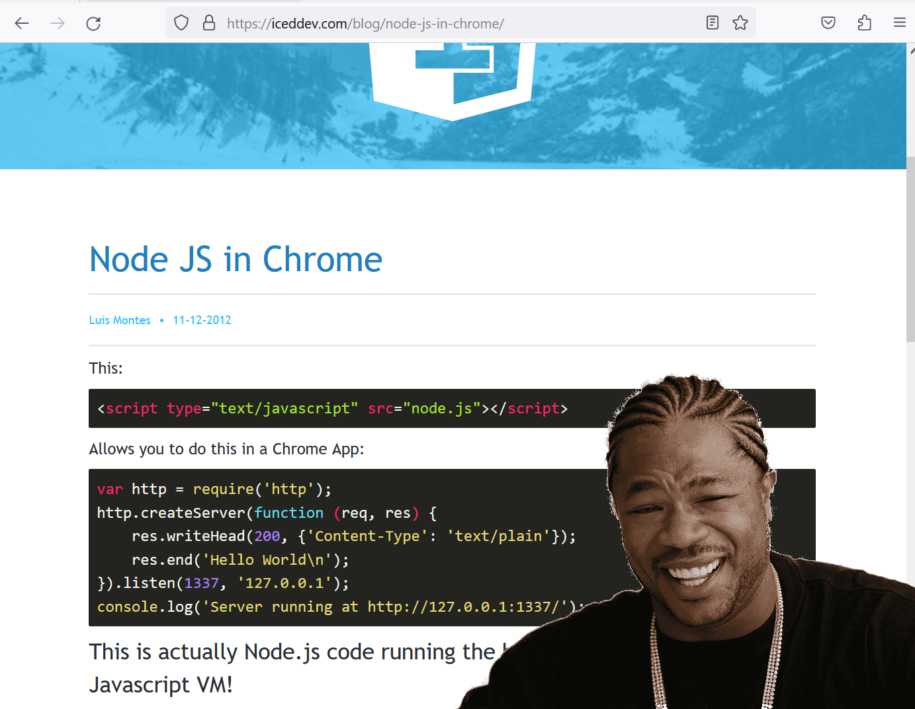Save the page to Pocket
The image size is (915, 709).
coord(828,23)
